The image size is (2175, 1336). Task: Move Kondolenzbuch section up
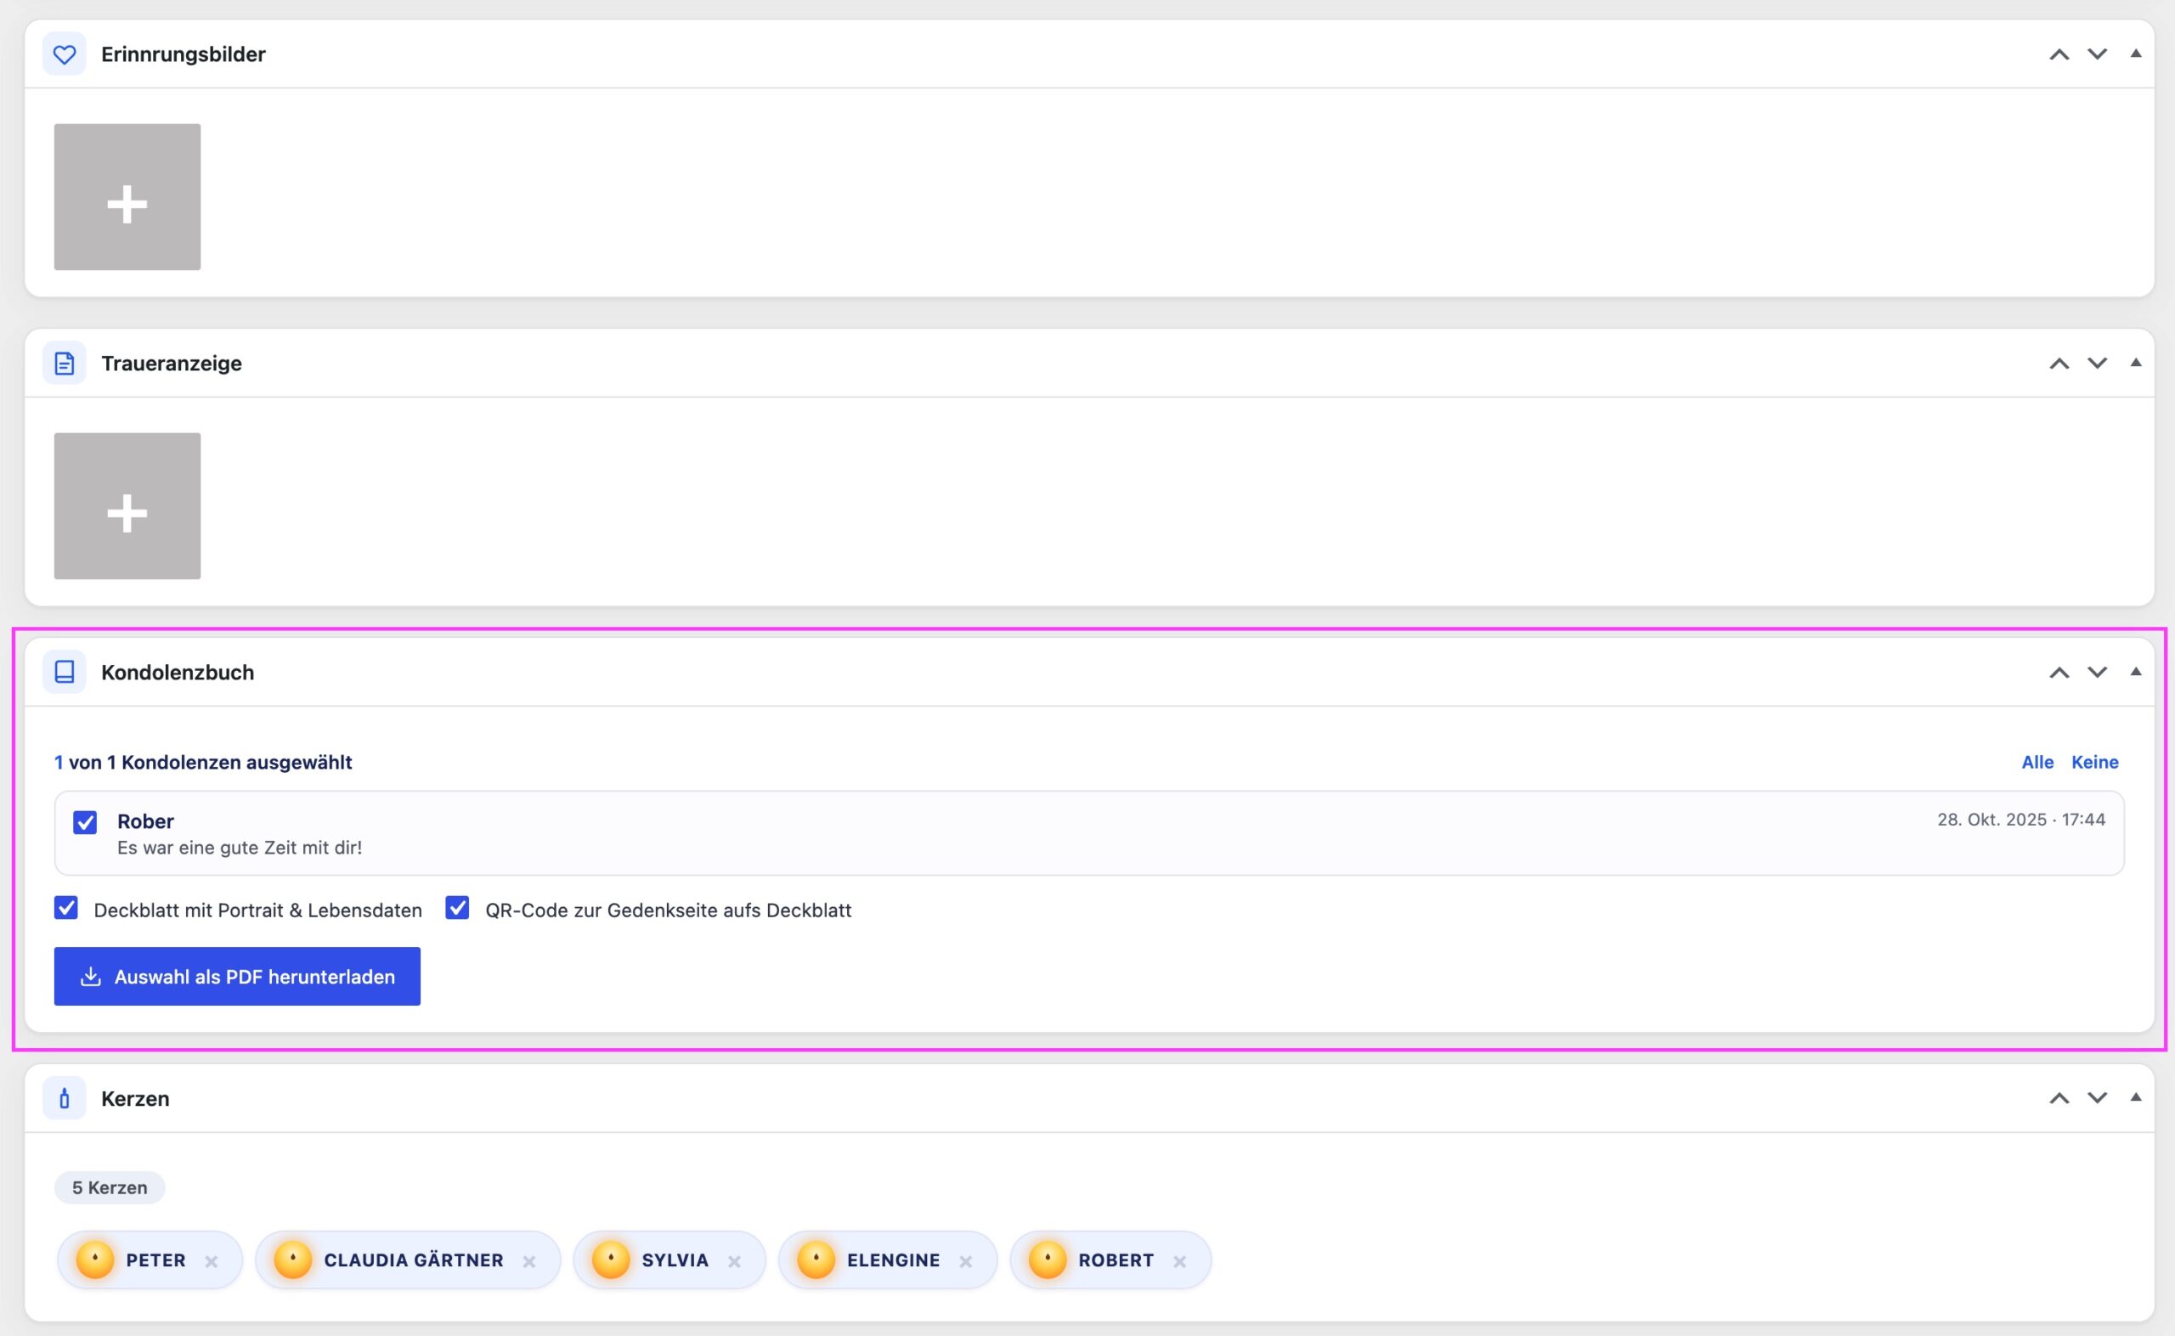pos(2059,673)
